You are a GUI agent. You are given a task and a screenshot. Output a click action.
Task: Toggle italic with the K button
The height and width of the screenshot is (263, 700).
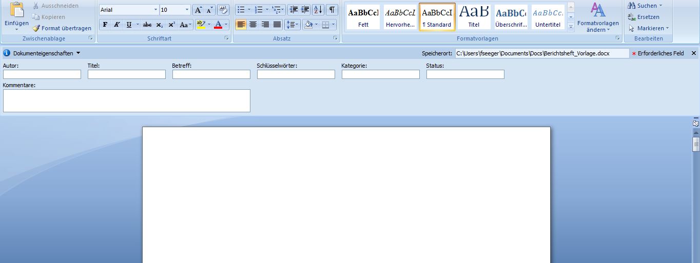pos(116,25)
